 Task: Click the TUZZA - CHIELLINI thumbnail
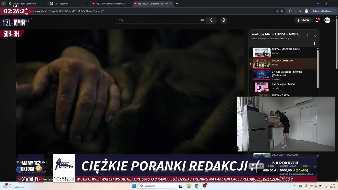pos(262,64)
